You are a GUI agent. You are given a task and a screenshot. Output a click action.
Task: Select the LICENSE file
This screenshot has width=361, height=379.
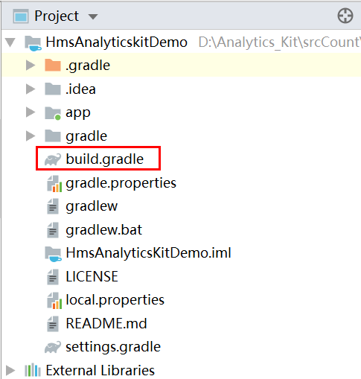click(x=92, y=276)
